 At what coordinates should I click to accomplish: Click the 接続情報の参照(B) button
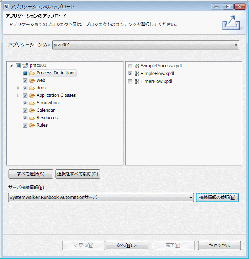click(x=217, y=197)
